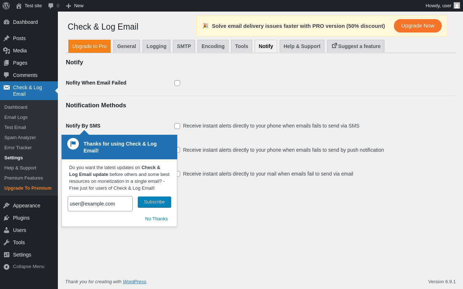Open the main Dashboard gauge icon
Viewport: 463px width, 289px height.
point(7,22)
